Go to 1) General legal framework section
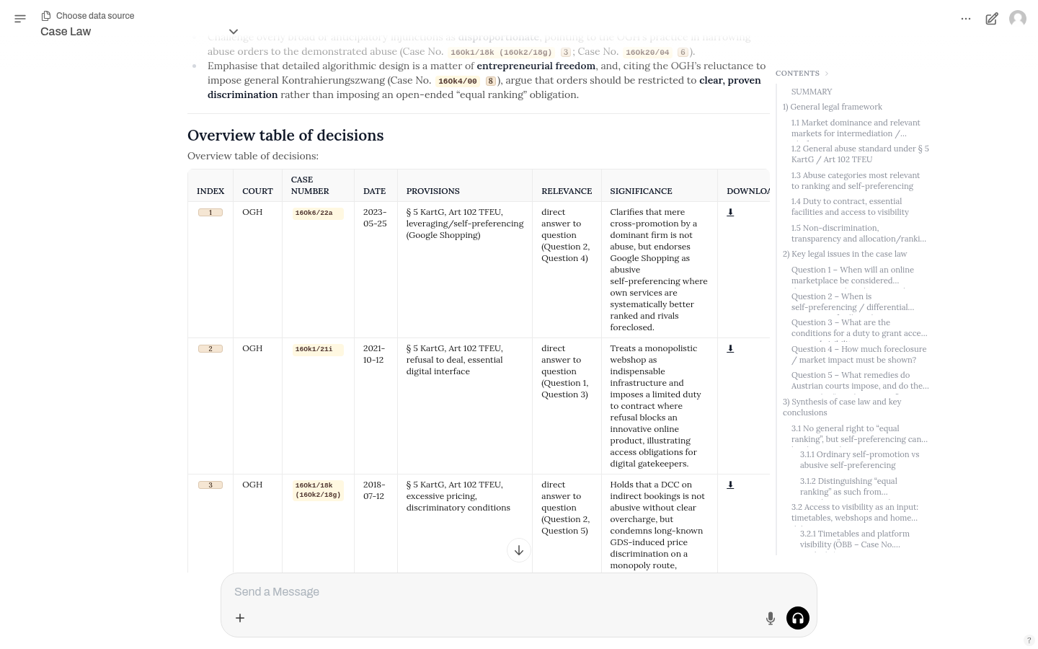This screenshot has height=649, width=1038. coord(832,107)
